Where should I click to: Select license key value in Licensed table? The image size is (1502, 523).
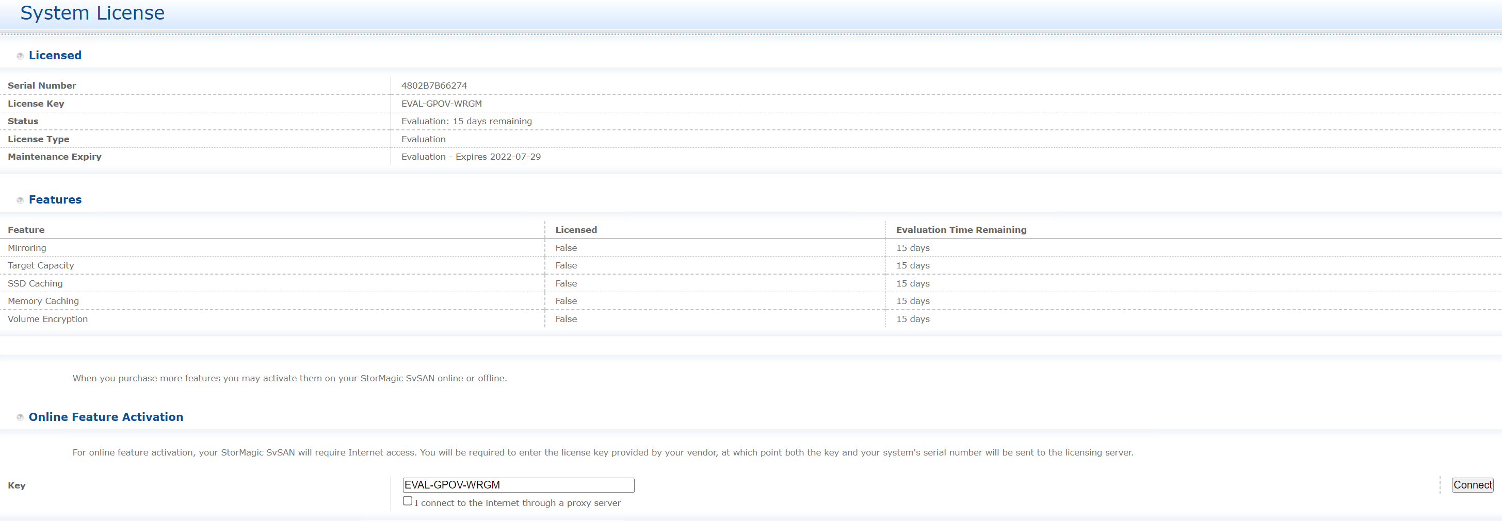441,104
